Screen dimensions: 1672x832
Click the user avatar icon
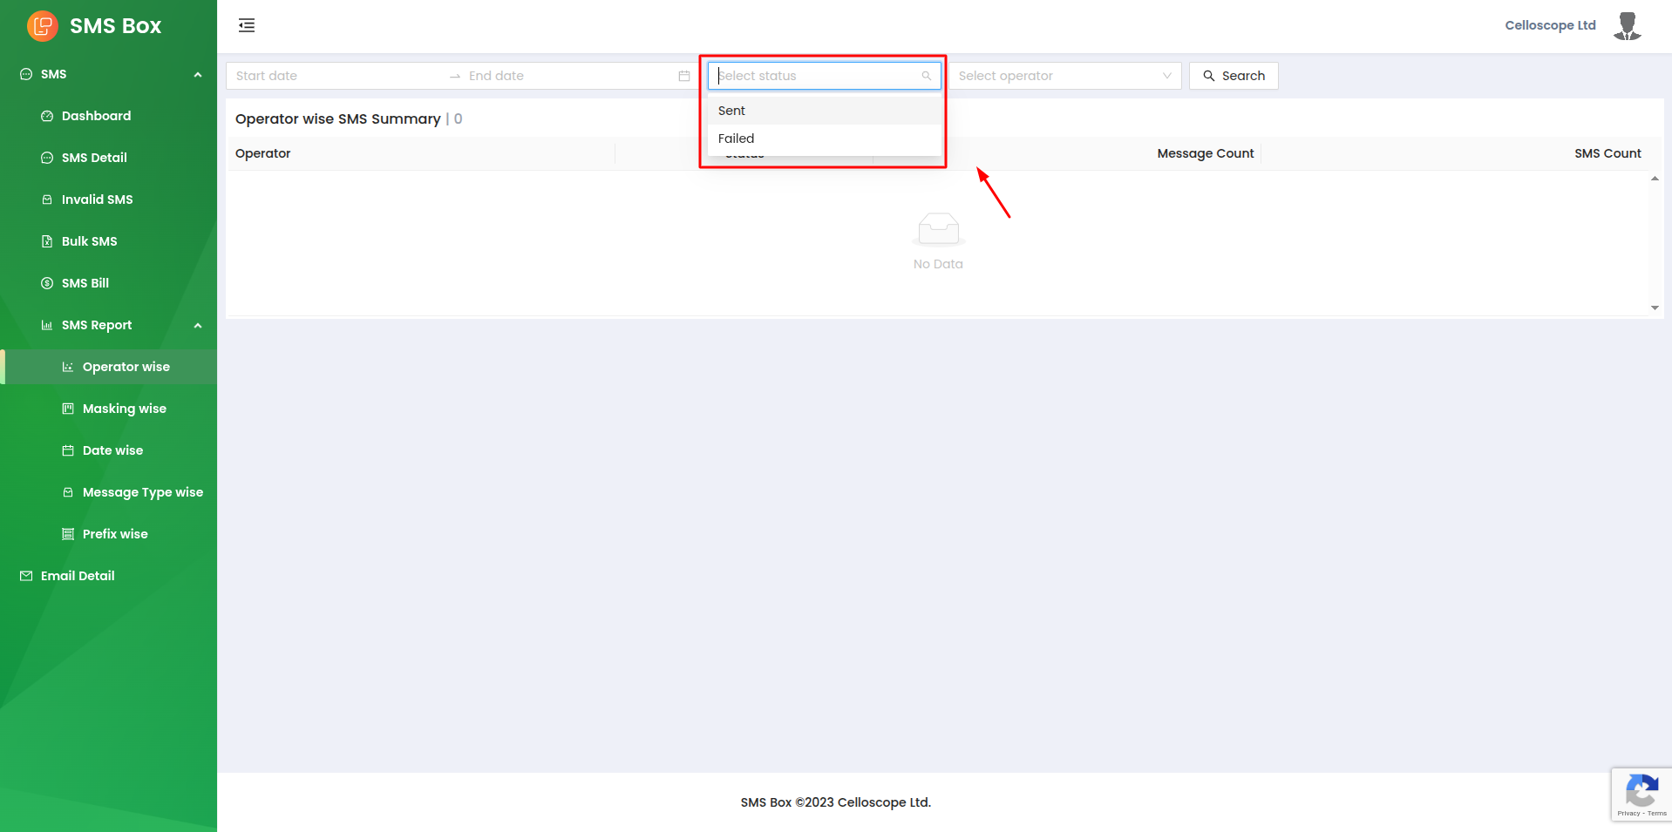(1627, 26)
